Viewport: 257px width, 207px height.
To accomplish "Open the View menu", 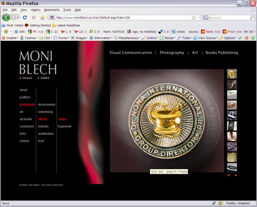I will tap(23, 10).
